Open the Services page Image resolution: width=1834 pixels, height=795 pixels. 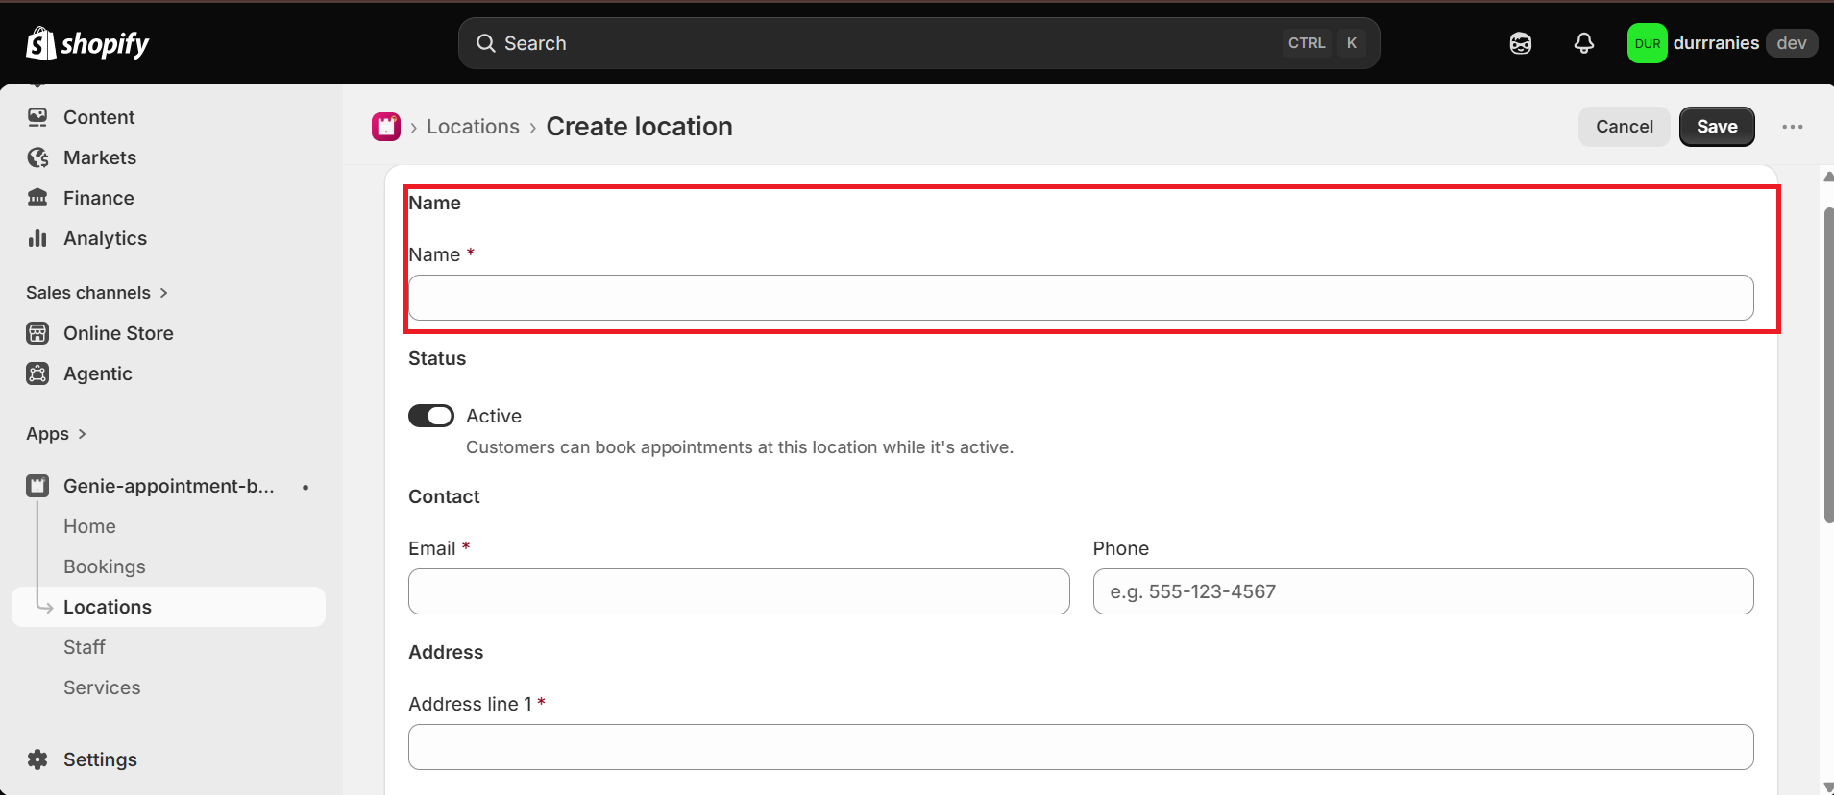point(102,687)
